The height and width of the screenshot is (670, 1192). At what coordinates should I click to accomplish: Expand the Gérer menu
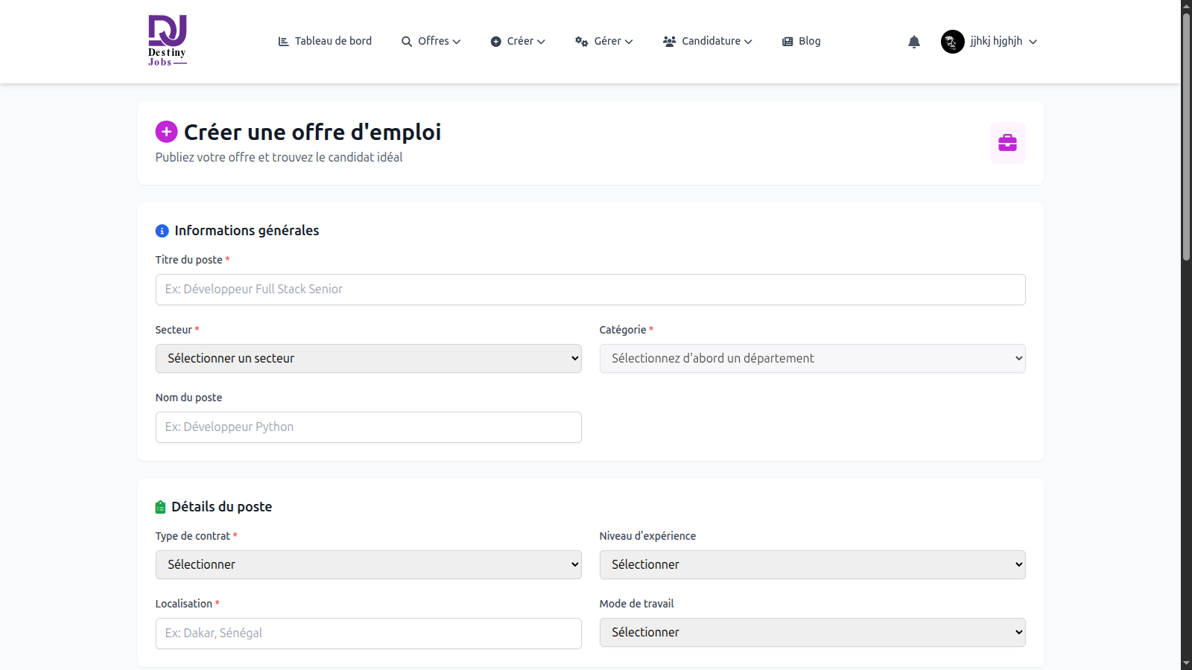(604, 41)
